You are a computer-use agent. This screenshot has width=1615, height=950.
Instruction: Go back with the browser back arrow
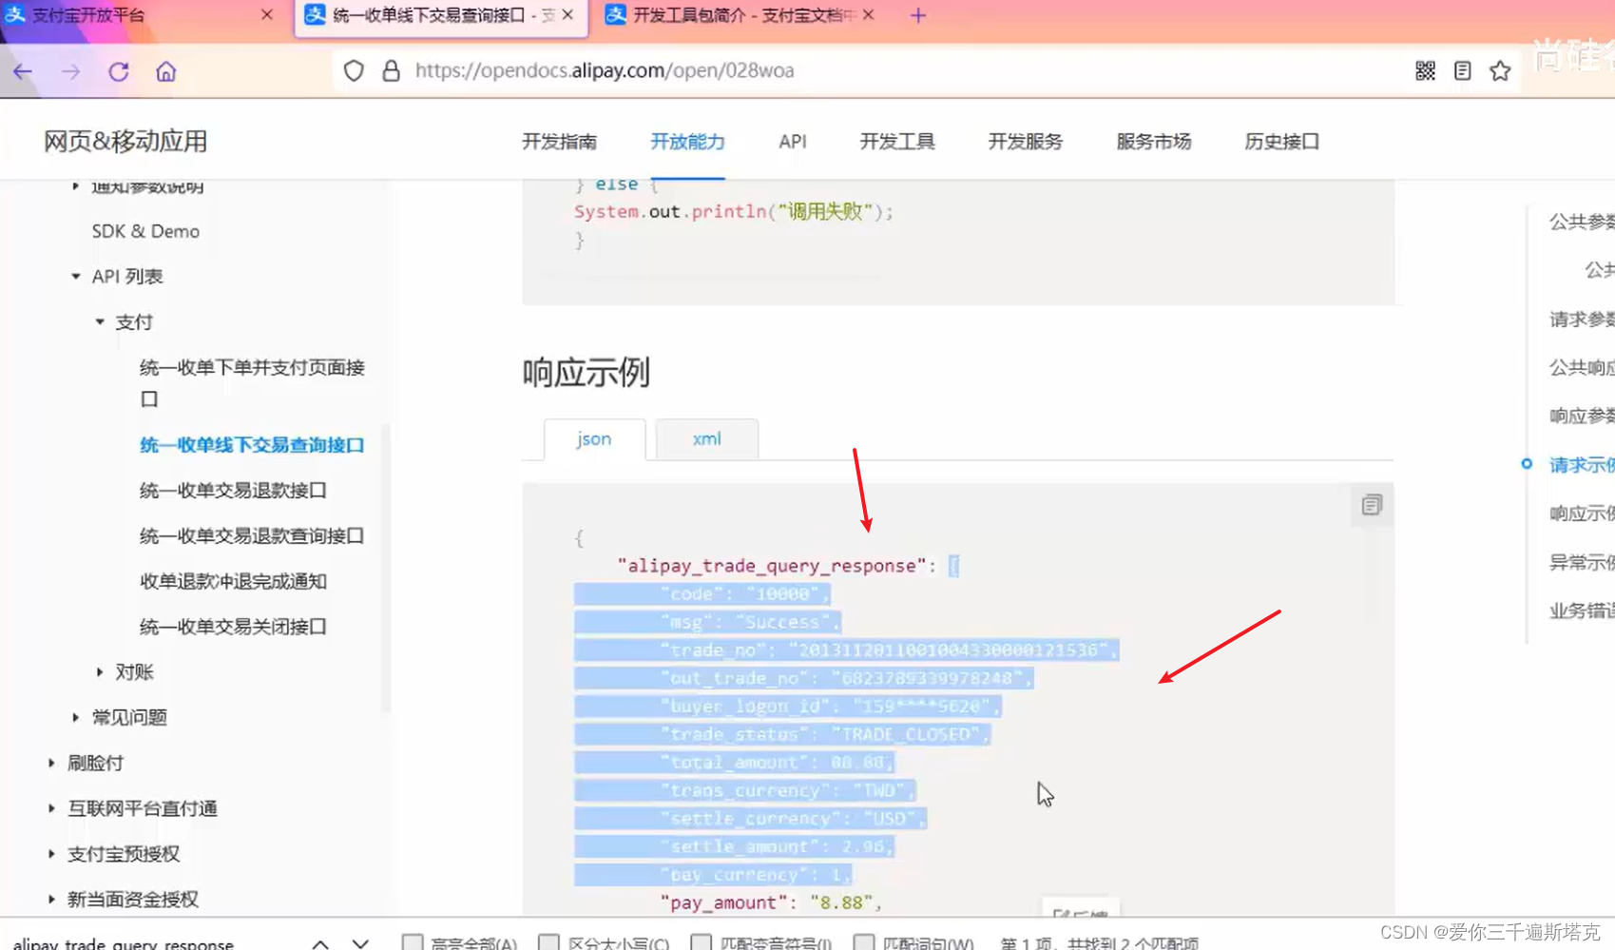[23, 71]
